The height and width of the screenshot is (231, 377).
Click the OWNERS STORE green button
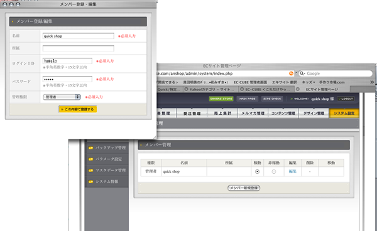(x=221, y=99)
